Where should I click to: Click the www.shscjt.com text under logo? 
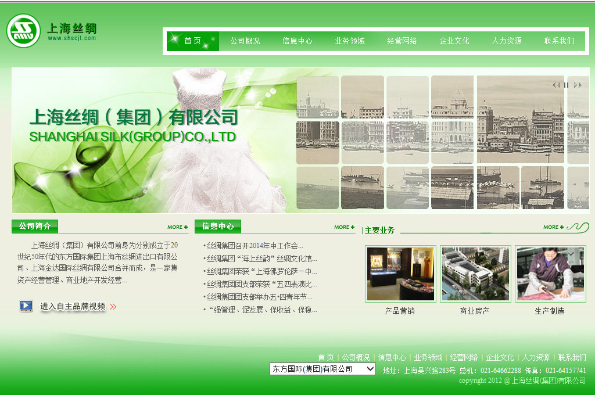coord(72,38)
